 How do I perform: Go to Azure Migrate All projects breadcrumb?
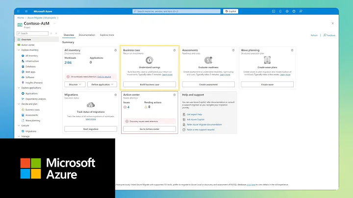click(42, 18)
